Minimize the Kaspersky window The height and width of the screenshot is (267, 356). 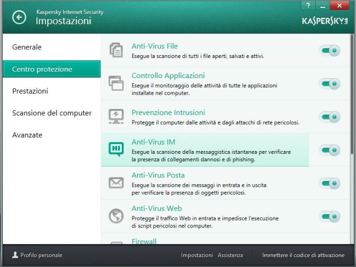coord(322,5)
